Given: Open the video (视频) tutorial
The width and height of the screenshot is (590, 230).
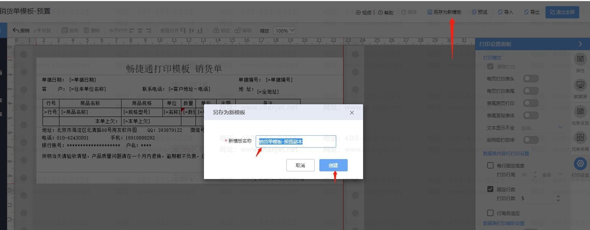Looking at the screenshot, I should point(364,12).
